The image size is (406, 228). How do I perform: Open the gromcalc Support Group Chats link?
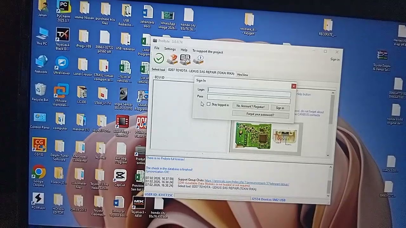247,182
